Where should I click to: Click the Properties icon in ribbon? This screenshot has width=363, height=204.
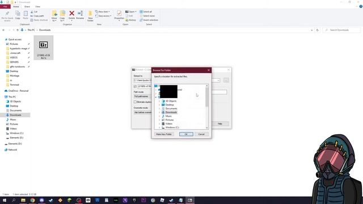point(119,14)
